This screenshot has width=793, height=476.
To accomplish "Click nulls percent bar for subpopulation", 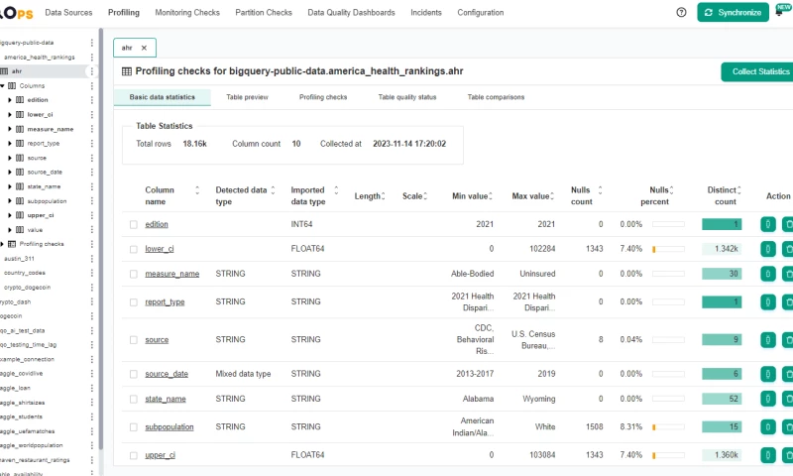I will click(668, 427).
